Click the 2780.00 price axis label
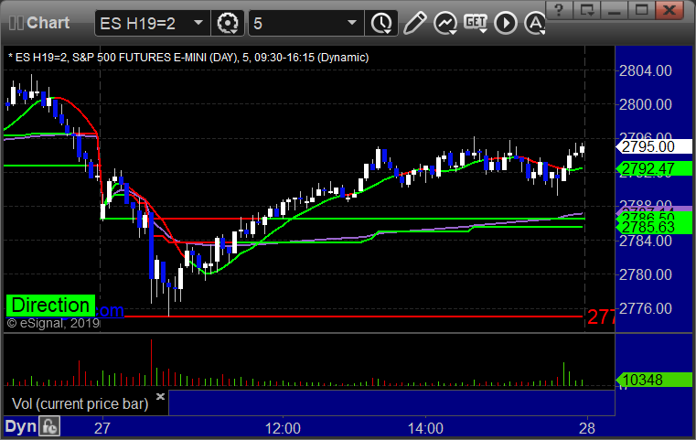The image size is (696, 440). pyautogui.click(x=646, y=274)
